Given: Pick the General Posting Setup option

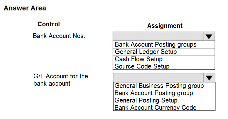Looking at the screenshot, I should point(164,100).
